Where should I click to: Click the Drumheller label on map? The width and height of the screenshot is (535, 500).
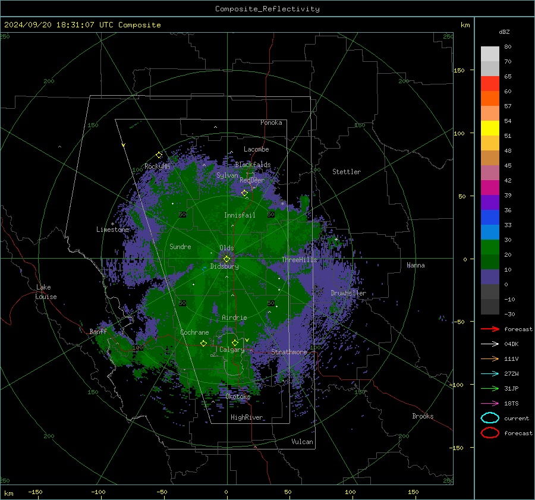click(x=348, y=293)
